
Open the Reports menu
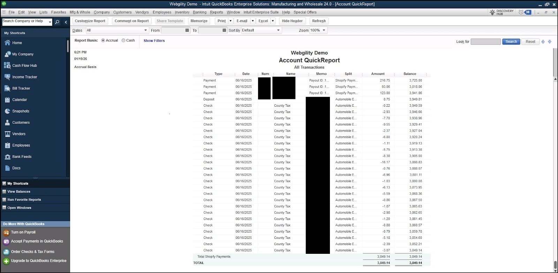point(217,12)
